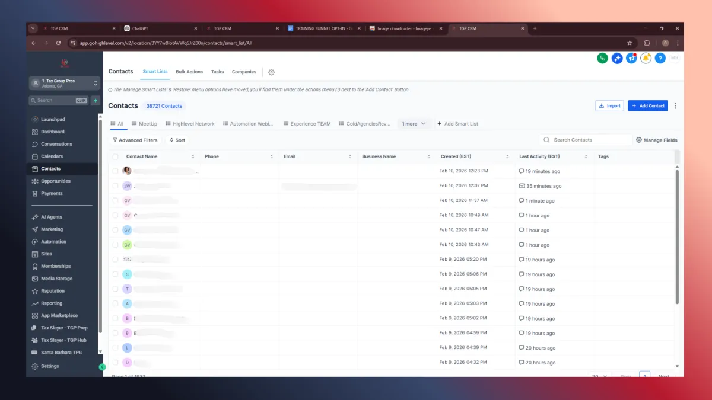Open the bell notifications icon
The width and height of the screenshot is (712, 400).
(x=646, y=58)
